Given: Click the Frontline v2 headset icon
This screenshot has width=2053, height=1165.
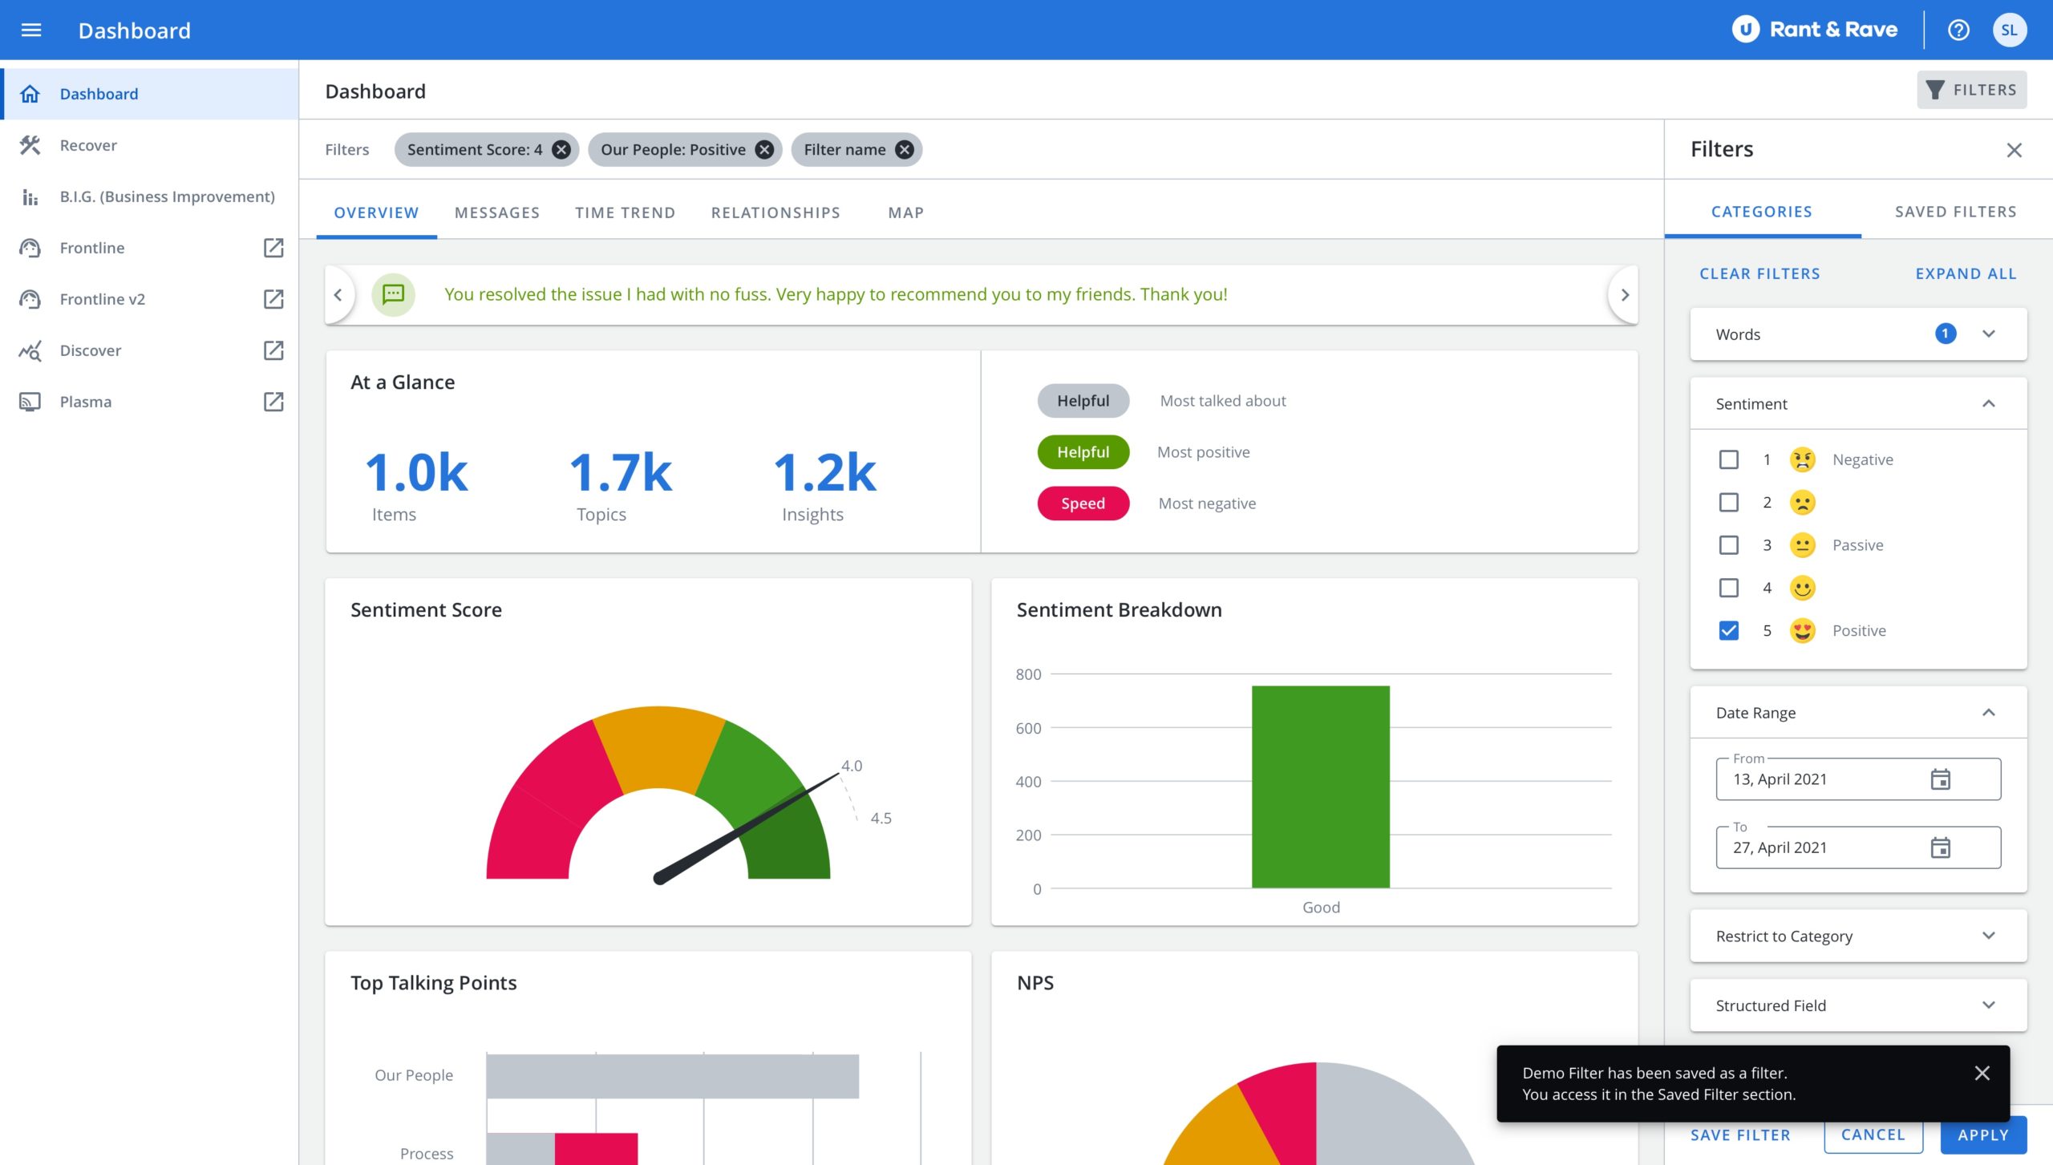Looking at the screenshot, I should tap(30, 299).
